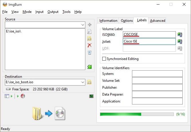This screenshot has height=132, width=191.
Task: Open the Output menu
Action: tap(53, 12)
